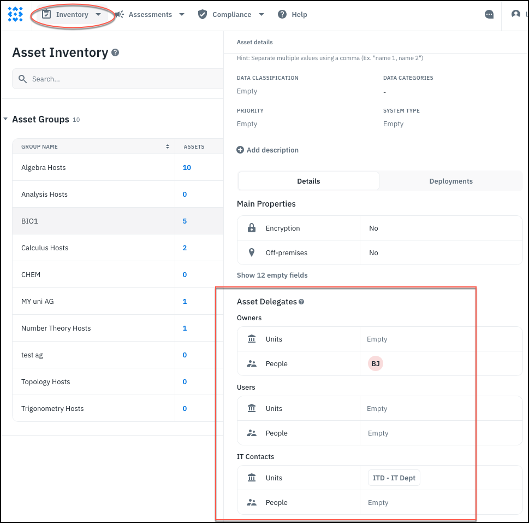Open the Help menu

tap(293, 15)
